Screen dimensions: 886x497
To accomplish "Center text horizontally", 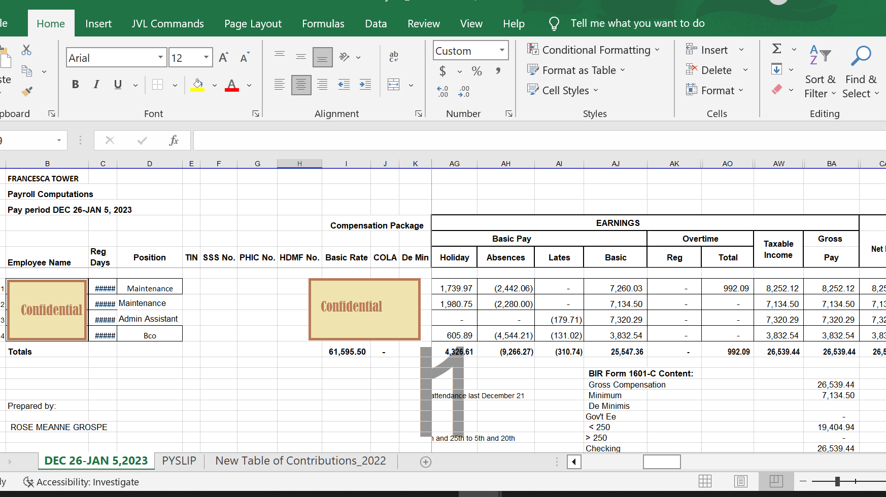I will [301, 85].
